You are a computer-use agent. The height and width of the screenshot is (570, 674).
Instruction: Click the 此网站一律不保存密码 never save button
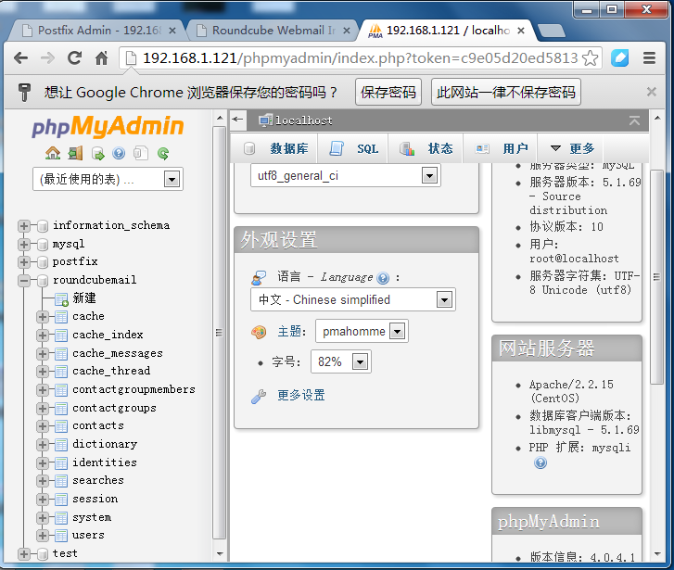506,92
